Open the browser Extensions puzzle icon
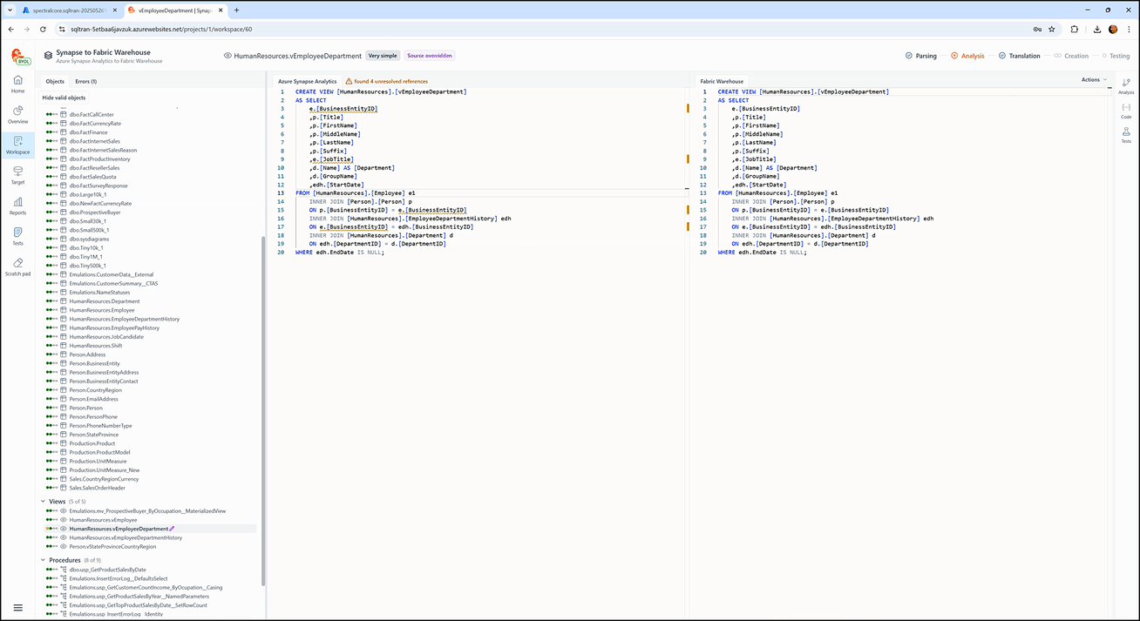The height and width of the screenshot is (621, 1140). (x=1074, y=29)
